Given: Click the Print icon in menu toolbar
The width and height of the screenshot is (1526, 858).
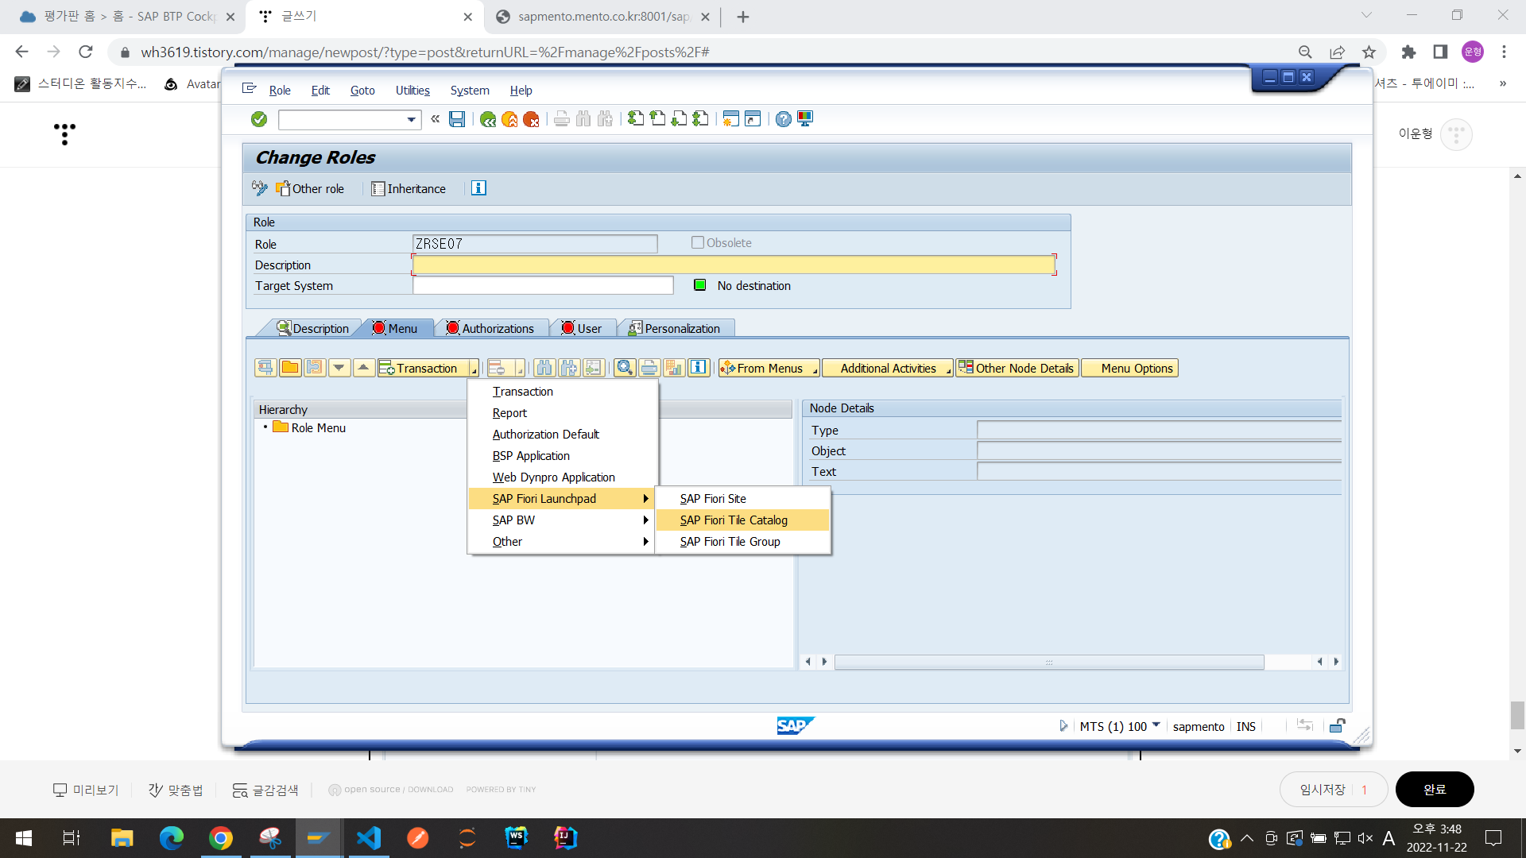Looking at the screenshot, I should click(x=649, y=368).
